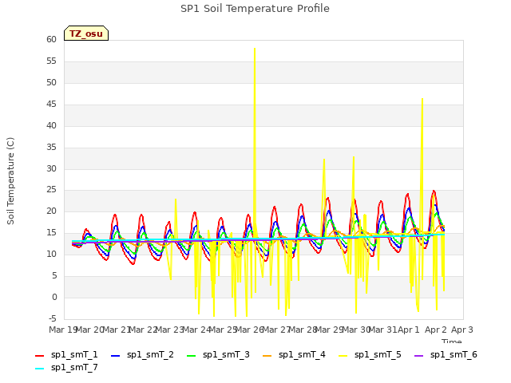Click the 60 tick on the y-axis
Screen dimensions: 511x383
pyautogui.click(x=51, y=40)
